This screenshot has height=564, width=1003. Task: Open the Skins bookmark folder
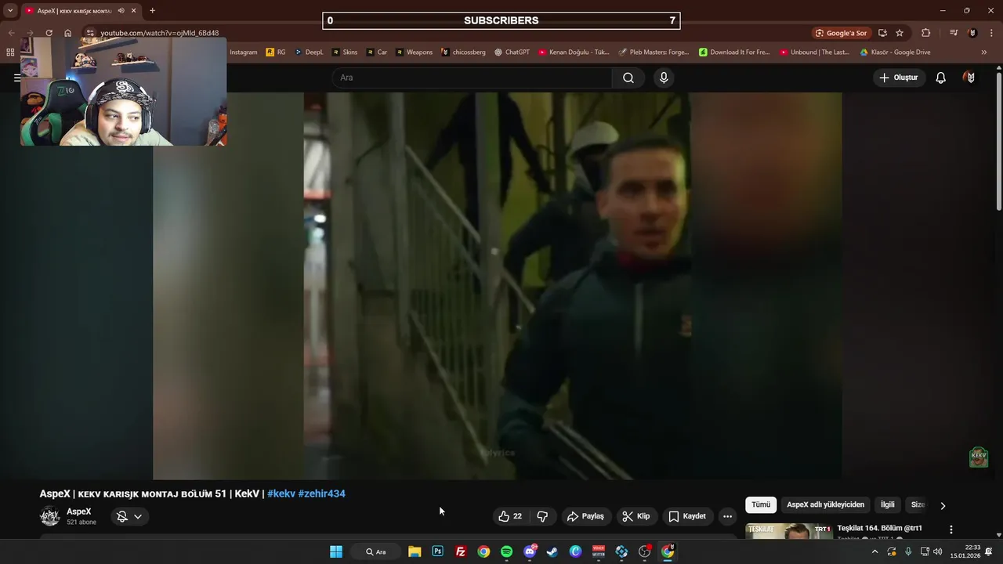pos(345,52)
